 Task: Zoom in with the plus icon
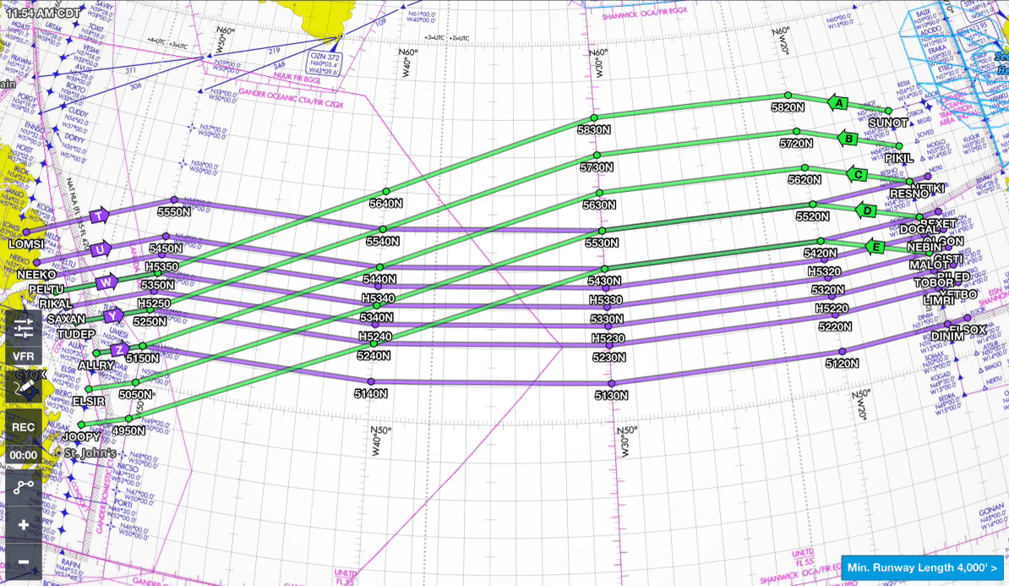click(x=24, y=523)
